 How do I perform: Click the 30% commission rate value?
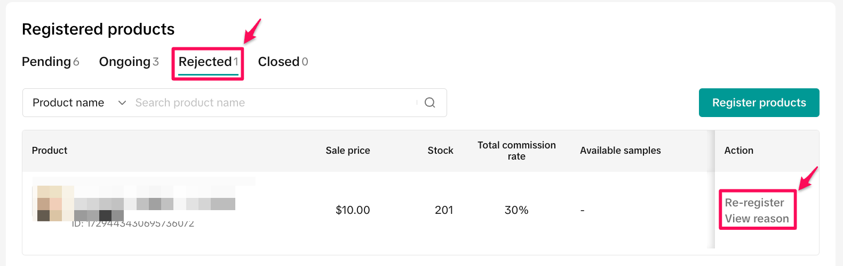516,210
